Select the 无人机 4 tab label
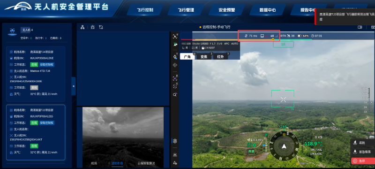The width and height of the screenshot is (375, 169). pyautogui.click(x=28, y=30)
